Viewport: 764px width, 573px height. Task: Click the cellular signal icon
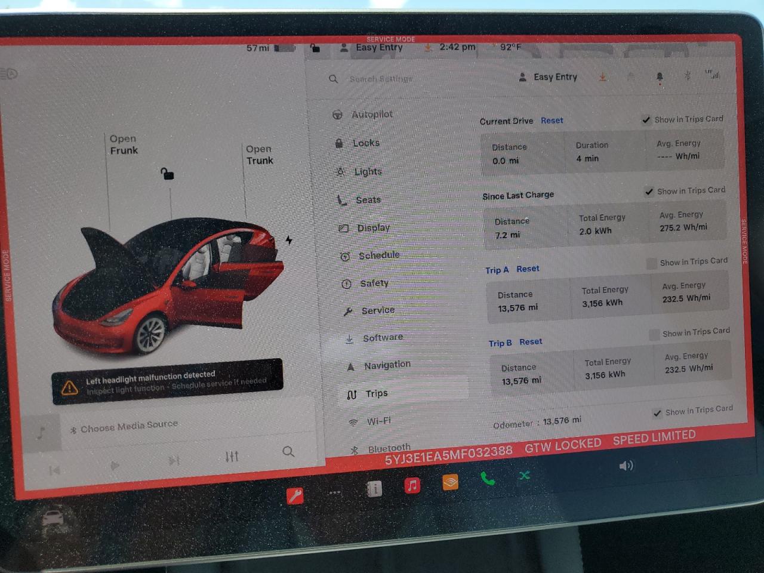(x=713, y=74)
